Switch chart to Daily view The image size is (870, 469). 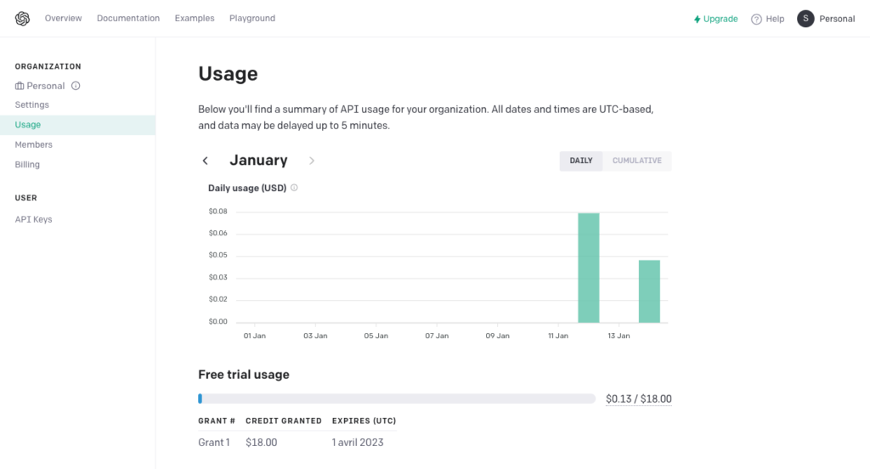coord(581,161)
